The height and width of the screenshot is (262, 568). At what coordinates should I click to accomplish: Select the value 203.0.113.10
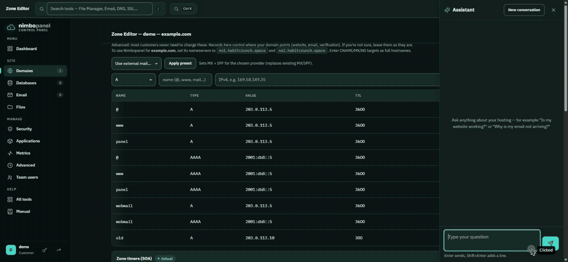[x=260, y=238]
